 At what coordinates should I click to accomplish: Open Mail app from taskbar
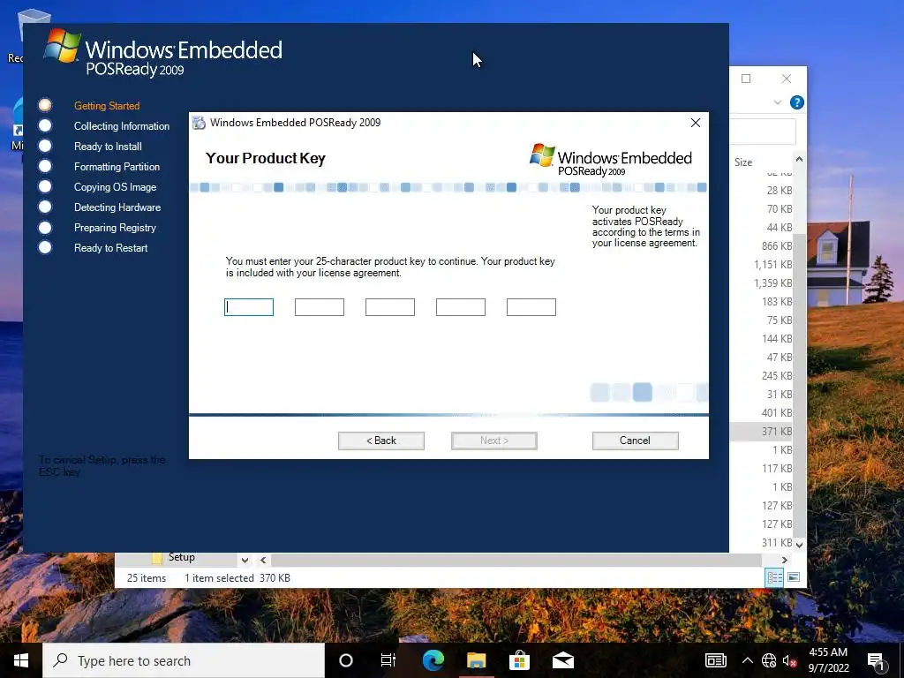pyautogui.click(x=562, y=660)
